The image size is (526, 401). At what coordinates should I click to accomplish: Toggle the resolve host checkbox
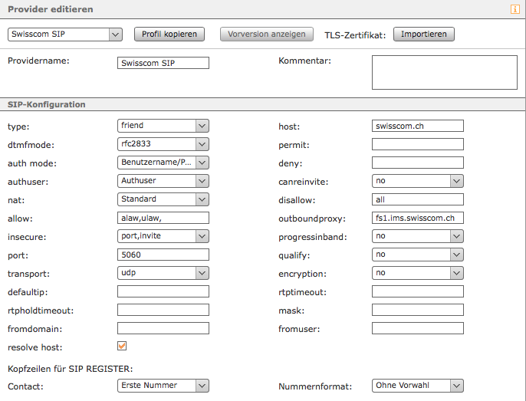click(122, 346)
